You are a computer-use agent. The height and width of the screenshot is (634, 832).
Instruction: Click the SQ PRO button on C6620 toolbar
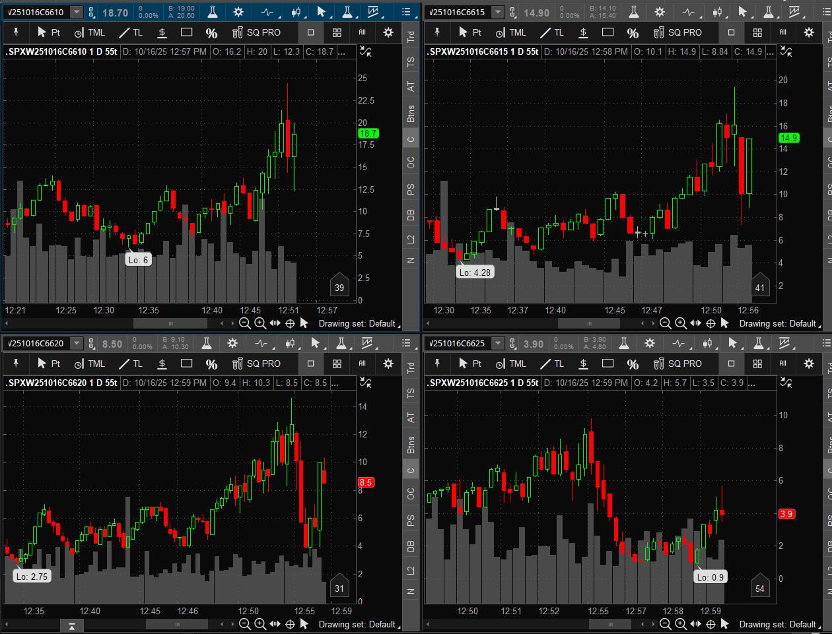click(x=256, y=364)
